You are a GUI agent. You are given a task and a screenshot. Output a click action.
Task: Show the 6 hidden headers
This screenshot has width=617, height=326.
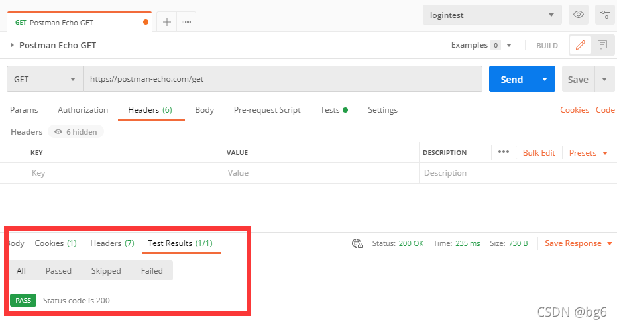[x=76, y=132]
